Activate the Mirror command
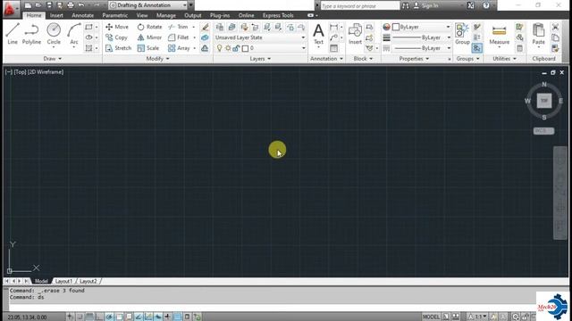 [x=149, y=37]
